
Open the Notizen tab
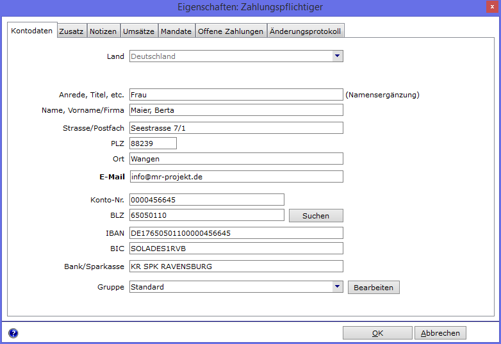pos(103,31)
